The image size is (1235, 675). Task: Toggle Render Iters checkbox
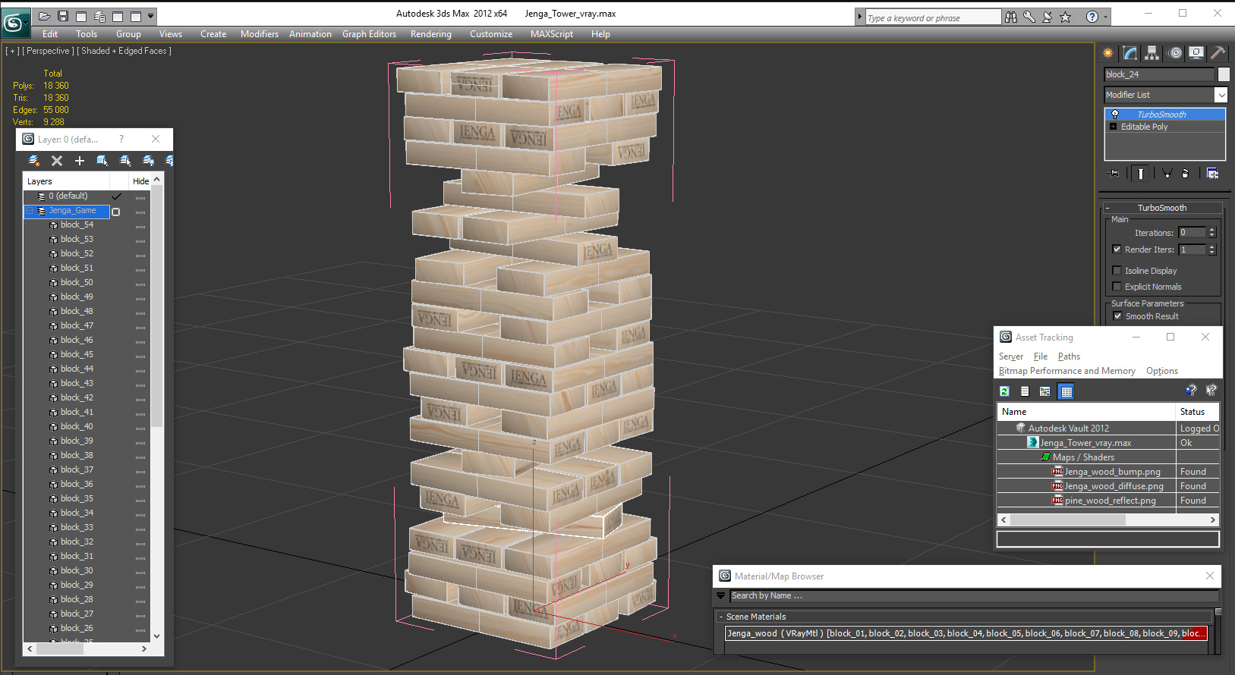1117,250
